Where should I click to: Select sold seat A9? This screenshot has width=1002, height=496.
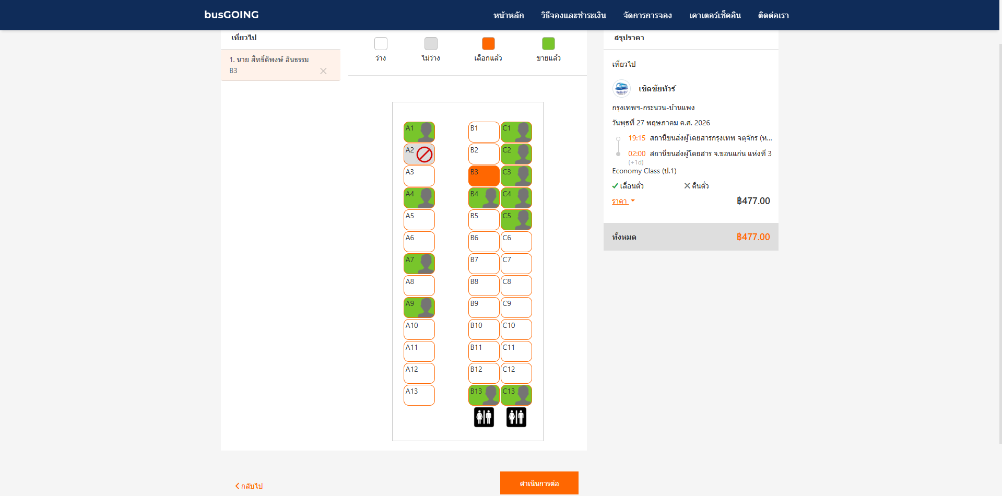(x=419, y=308)
